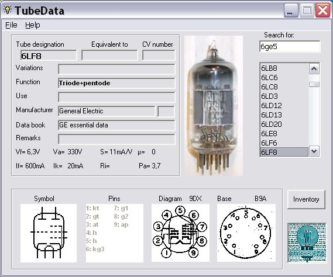333x277 pixels.
Task: Click the Search for input field
Action: pyautogui.click(x=290, y=46)
